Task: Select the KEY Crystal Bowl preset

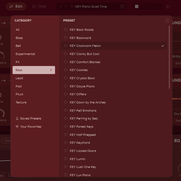Action: pyautogui.click(x=82, y=78)
